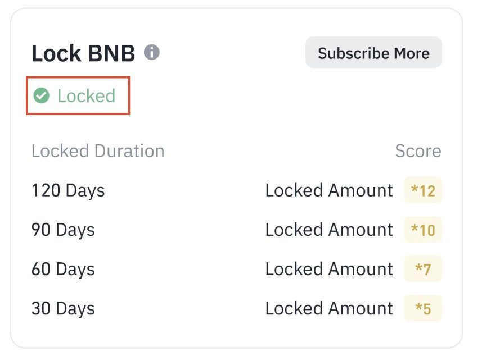Click the Locked Amount field for 120 Days
Screen dimensions: 477x356
click(x=328, y=190)
